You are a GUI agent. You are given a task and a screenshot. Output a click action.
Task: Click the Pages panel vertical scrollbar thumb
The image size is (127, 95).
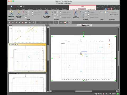(x=48, y=53)
